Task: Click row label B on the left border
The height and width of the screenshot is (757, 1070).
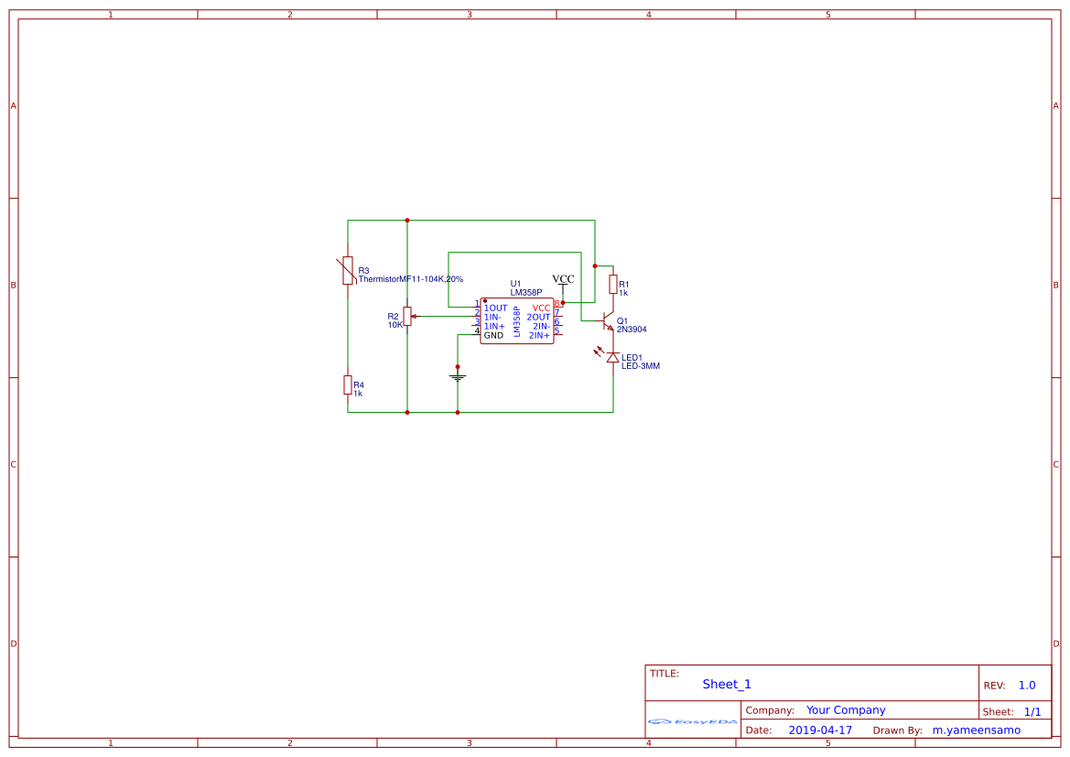Action: [x=12, y=285]
